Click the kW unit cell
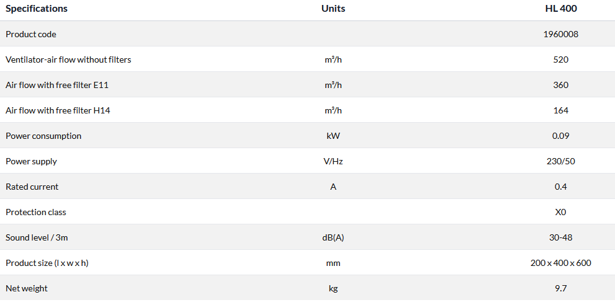Image resolution: width=615 pixels, height=305 pixels. coord(333,136)
